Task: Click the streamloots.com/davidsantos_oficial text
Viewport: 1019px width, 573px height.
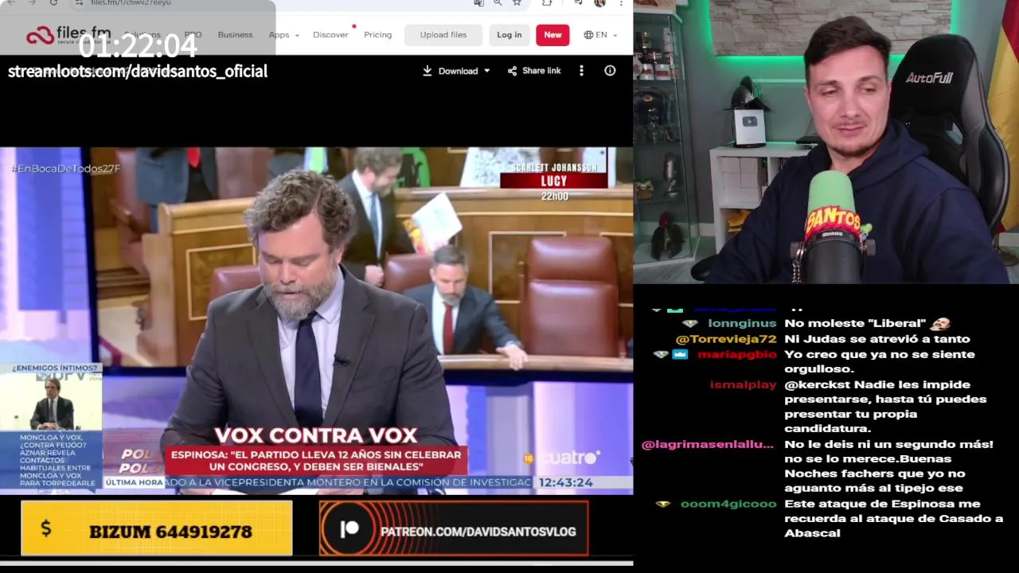Action: (138, 71)
